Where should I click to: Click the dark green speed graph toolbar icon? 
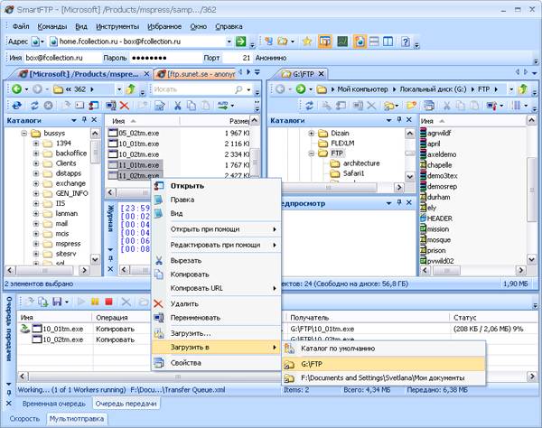[x=342, y=42]
